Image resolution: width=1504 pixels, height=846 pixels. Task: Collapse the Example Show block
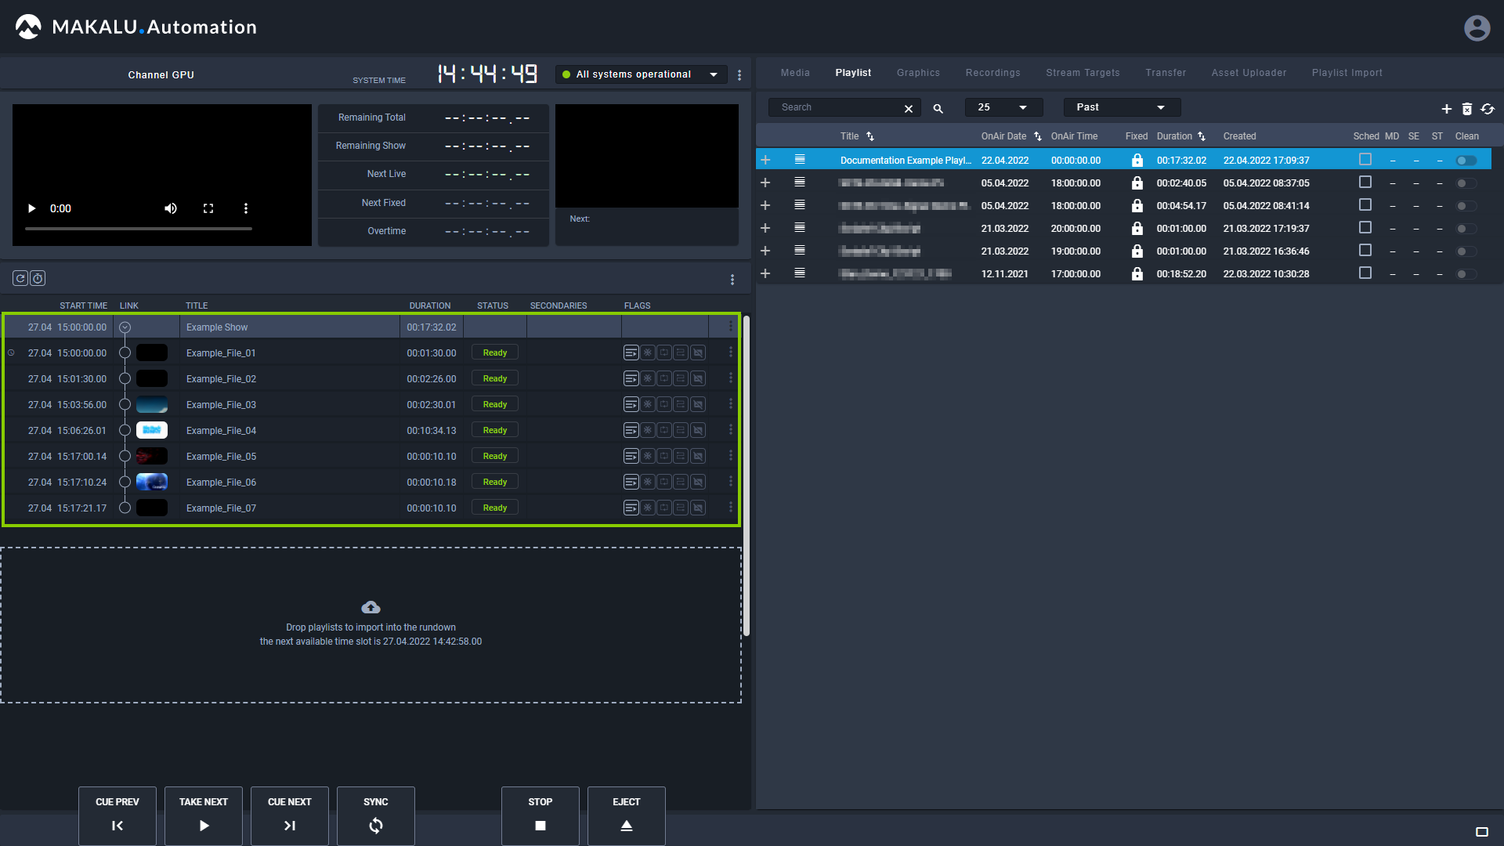[x=125, y=327]
